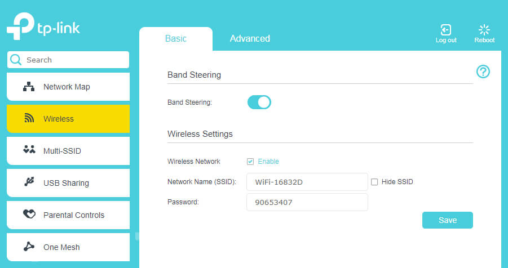Open help via question mark icon
Viewport: 508px width, 268px height.
483,72
